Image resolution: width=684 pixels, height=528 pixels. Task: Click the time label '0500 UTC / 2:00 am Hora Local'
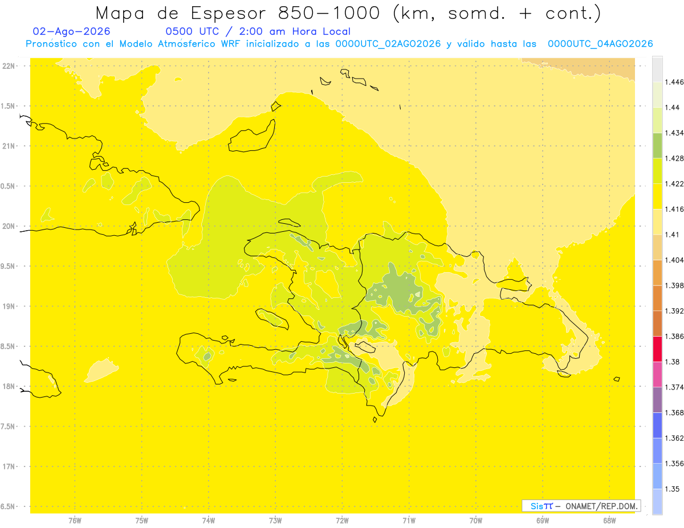(x=258, y=32)
